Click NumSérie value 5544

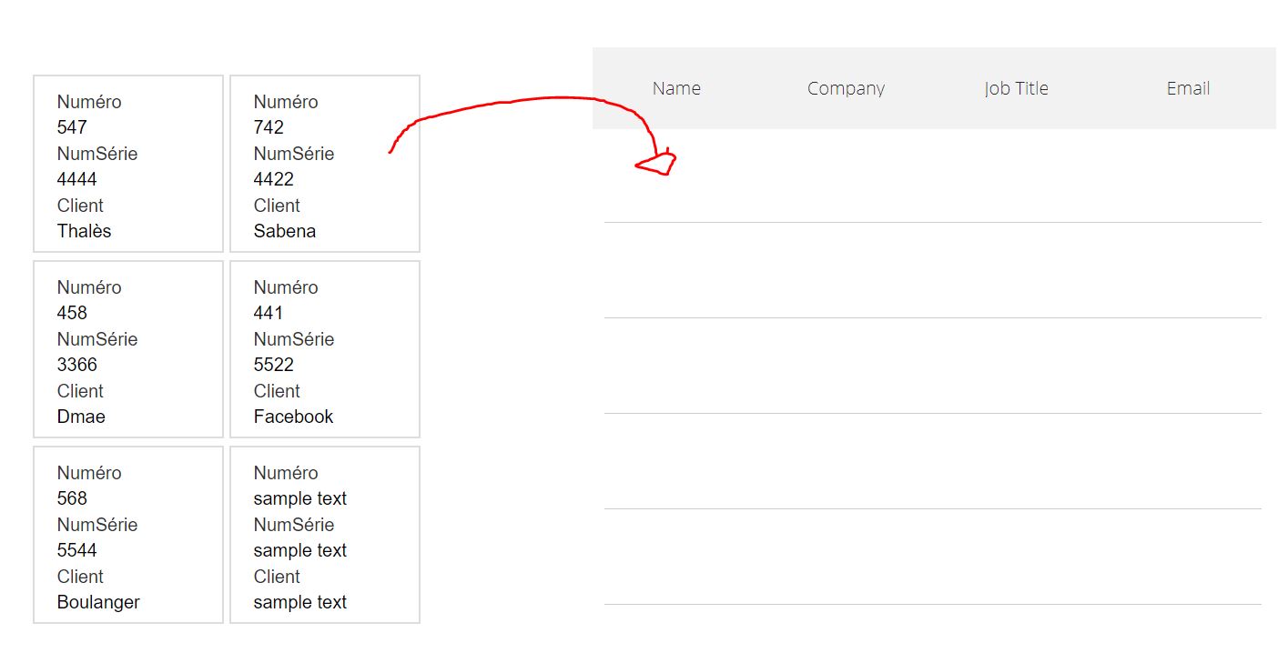click(x=76, y=550)
